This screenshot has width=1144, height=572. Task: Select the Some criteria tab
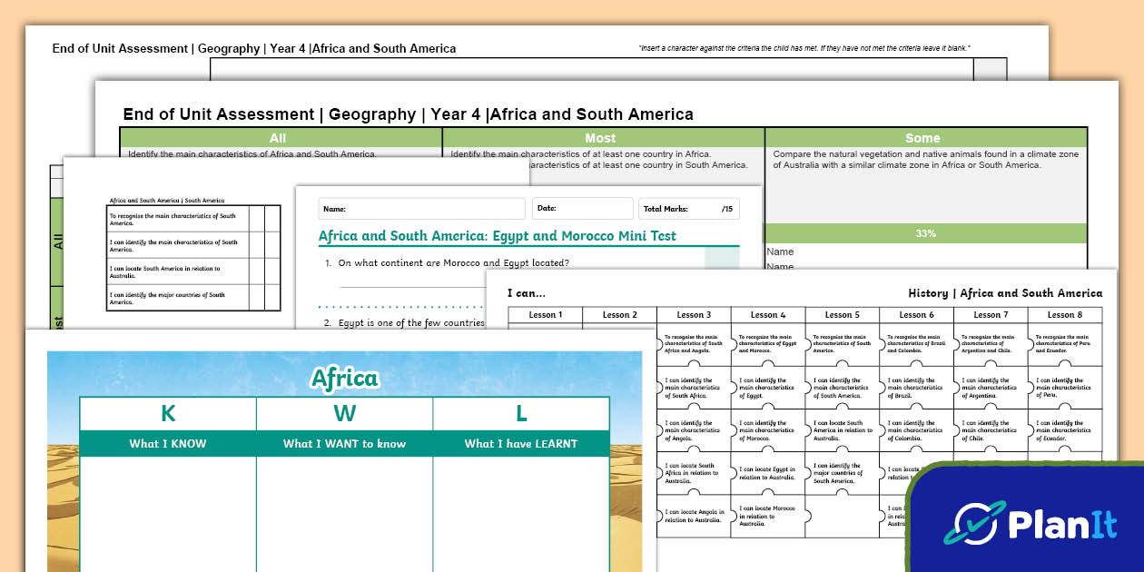tap(923, 137)
